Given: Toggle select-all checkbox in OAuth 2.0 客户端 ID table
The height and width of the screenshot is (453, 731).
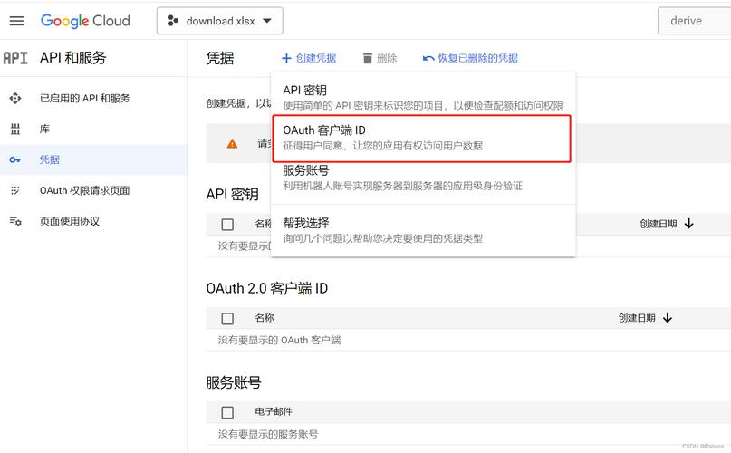Looking at the screenshot, I should point(227,319).
